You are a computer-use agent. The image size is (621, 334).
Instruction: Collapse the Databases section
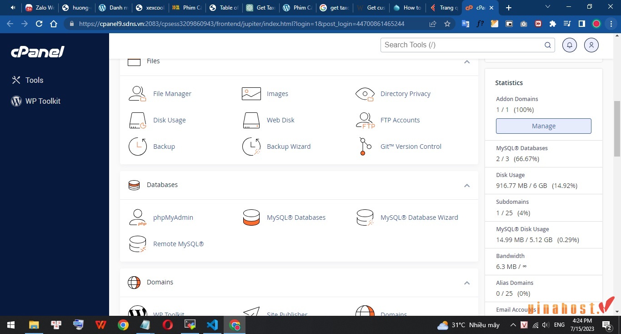467,185
